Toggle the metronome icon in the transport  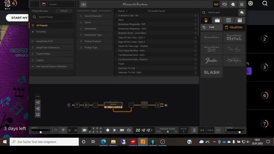[194, 130]
